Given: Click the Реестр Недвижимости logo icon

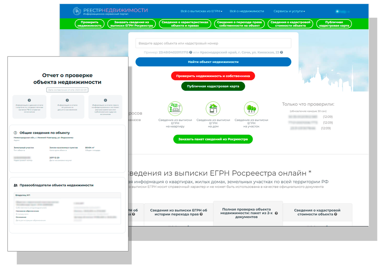Looking at the screenshot, I should (x=77, y=12).
